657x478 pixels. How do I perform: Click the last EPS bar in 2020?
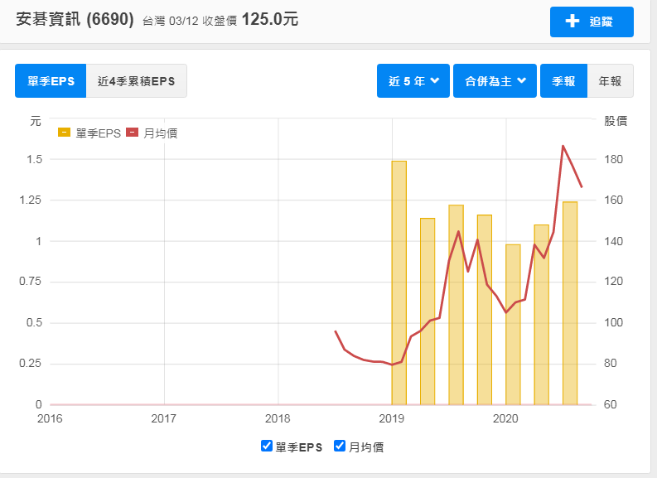click(x=570, y=303)
